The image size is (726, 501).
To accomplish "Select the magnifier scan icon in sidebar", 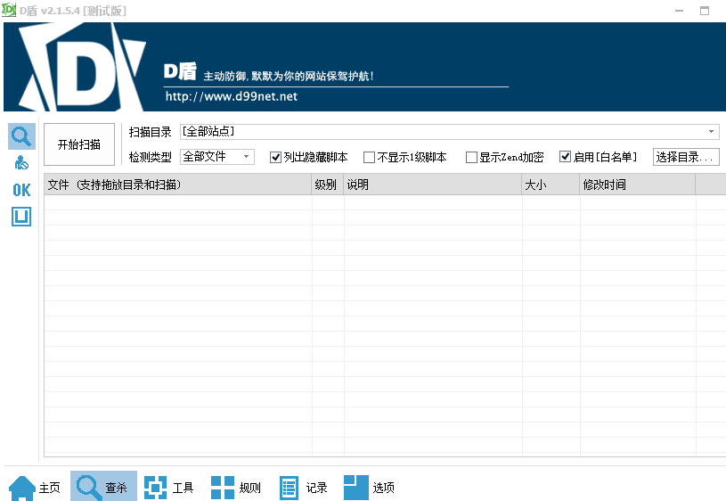I will [21, 136].
